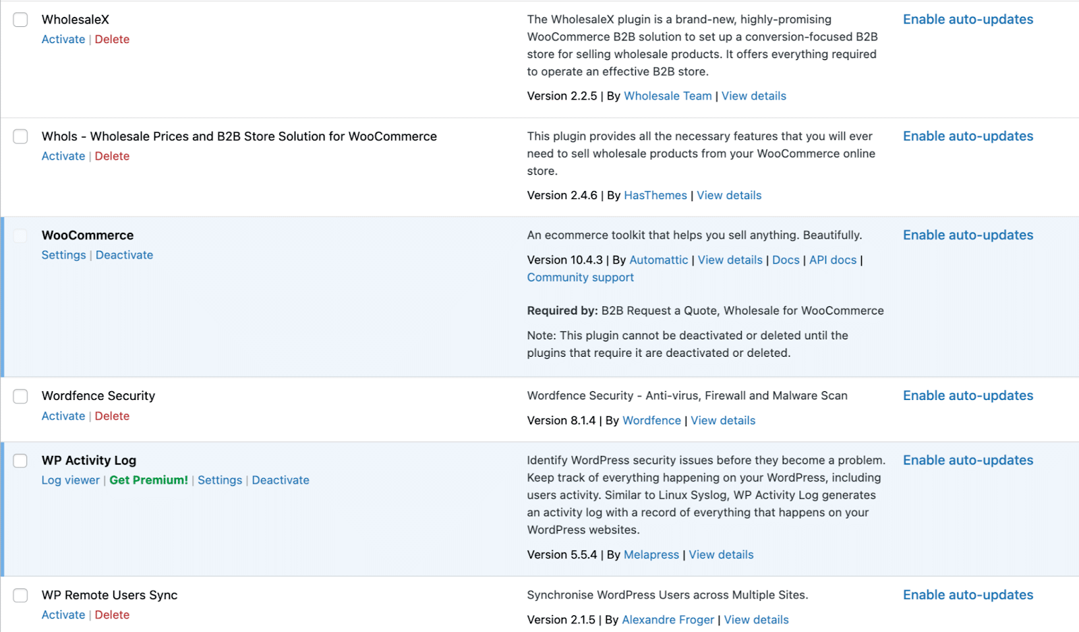
Task: Open the WooCommerce Docs link
Action: coord(786,260)
